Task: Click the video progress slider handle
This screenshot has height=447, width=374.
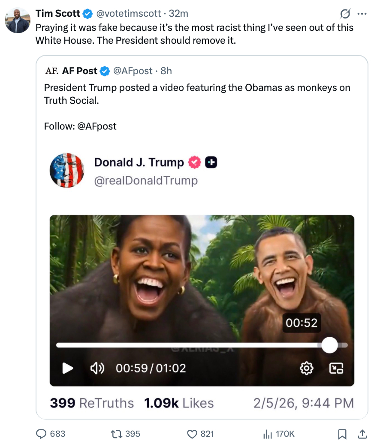Action: tap(329, 345)
